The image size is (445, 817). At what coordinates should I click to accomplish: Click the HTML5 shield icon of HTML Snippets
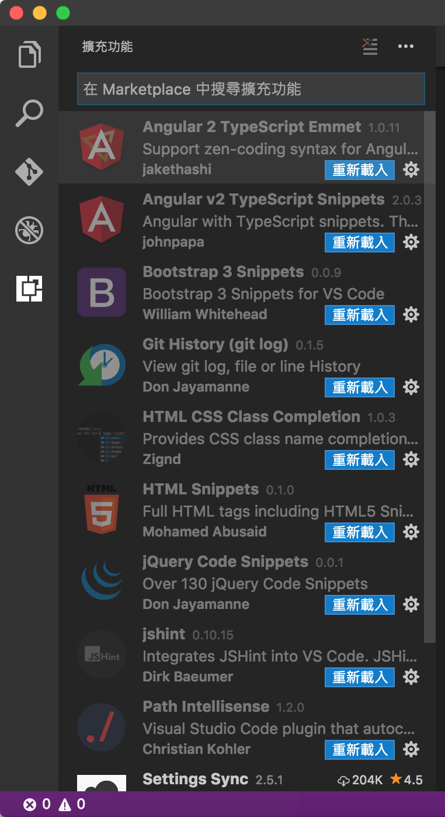[x=102, y=510]
